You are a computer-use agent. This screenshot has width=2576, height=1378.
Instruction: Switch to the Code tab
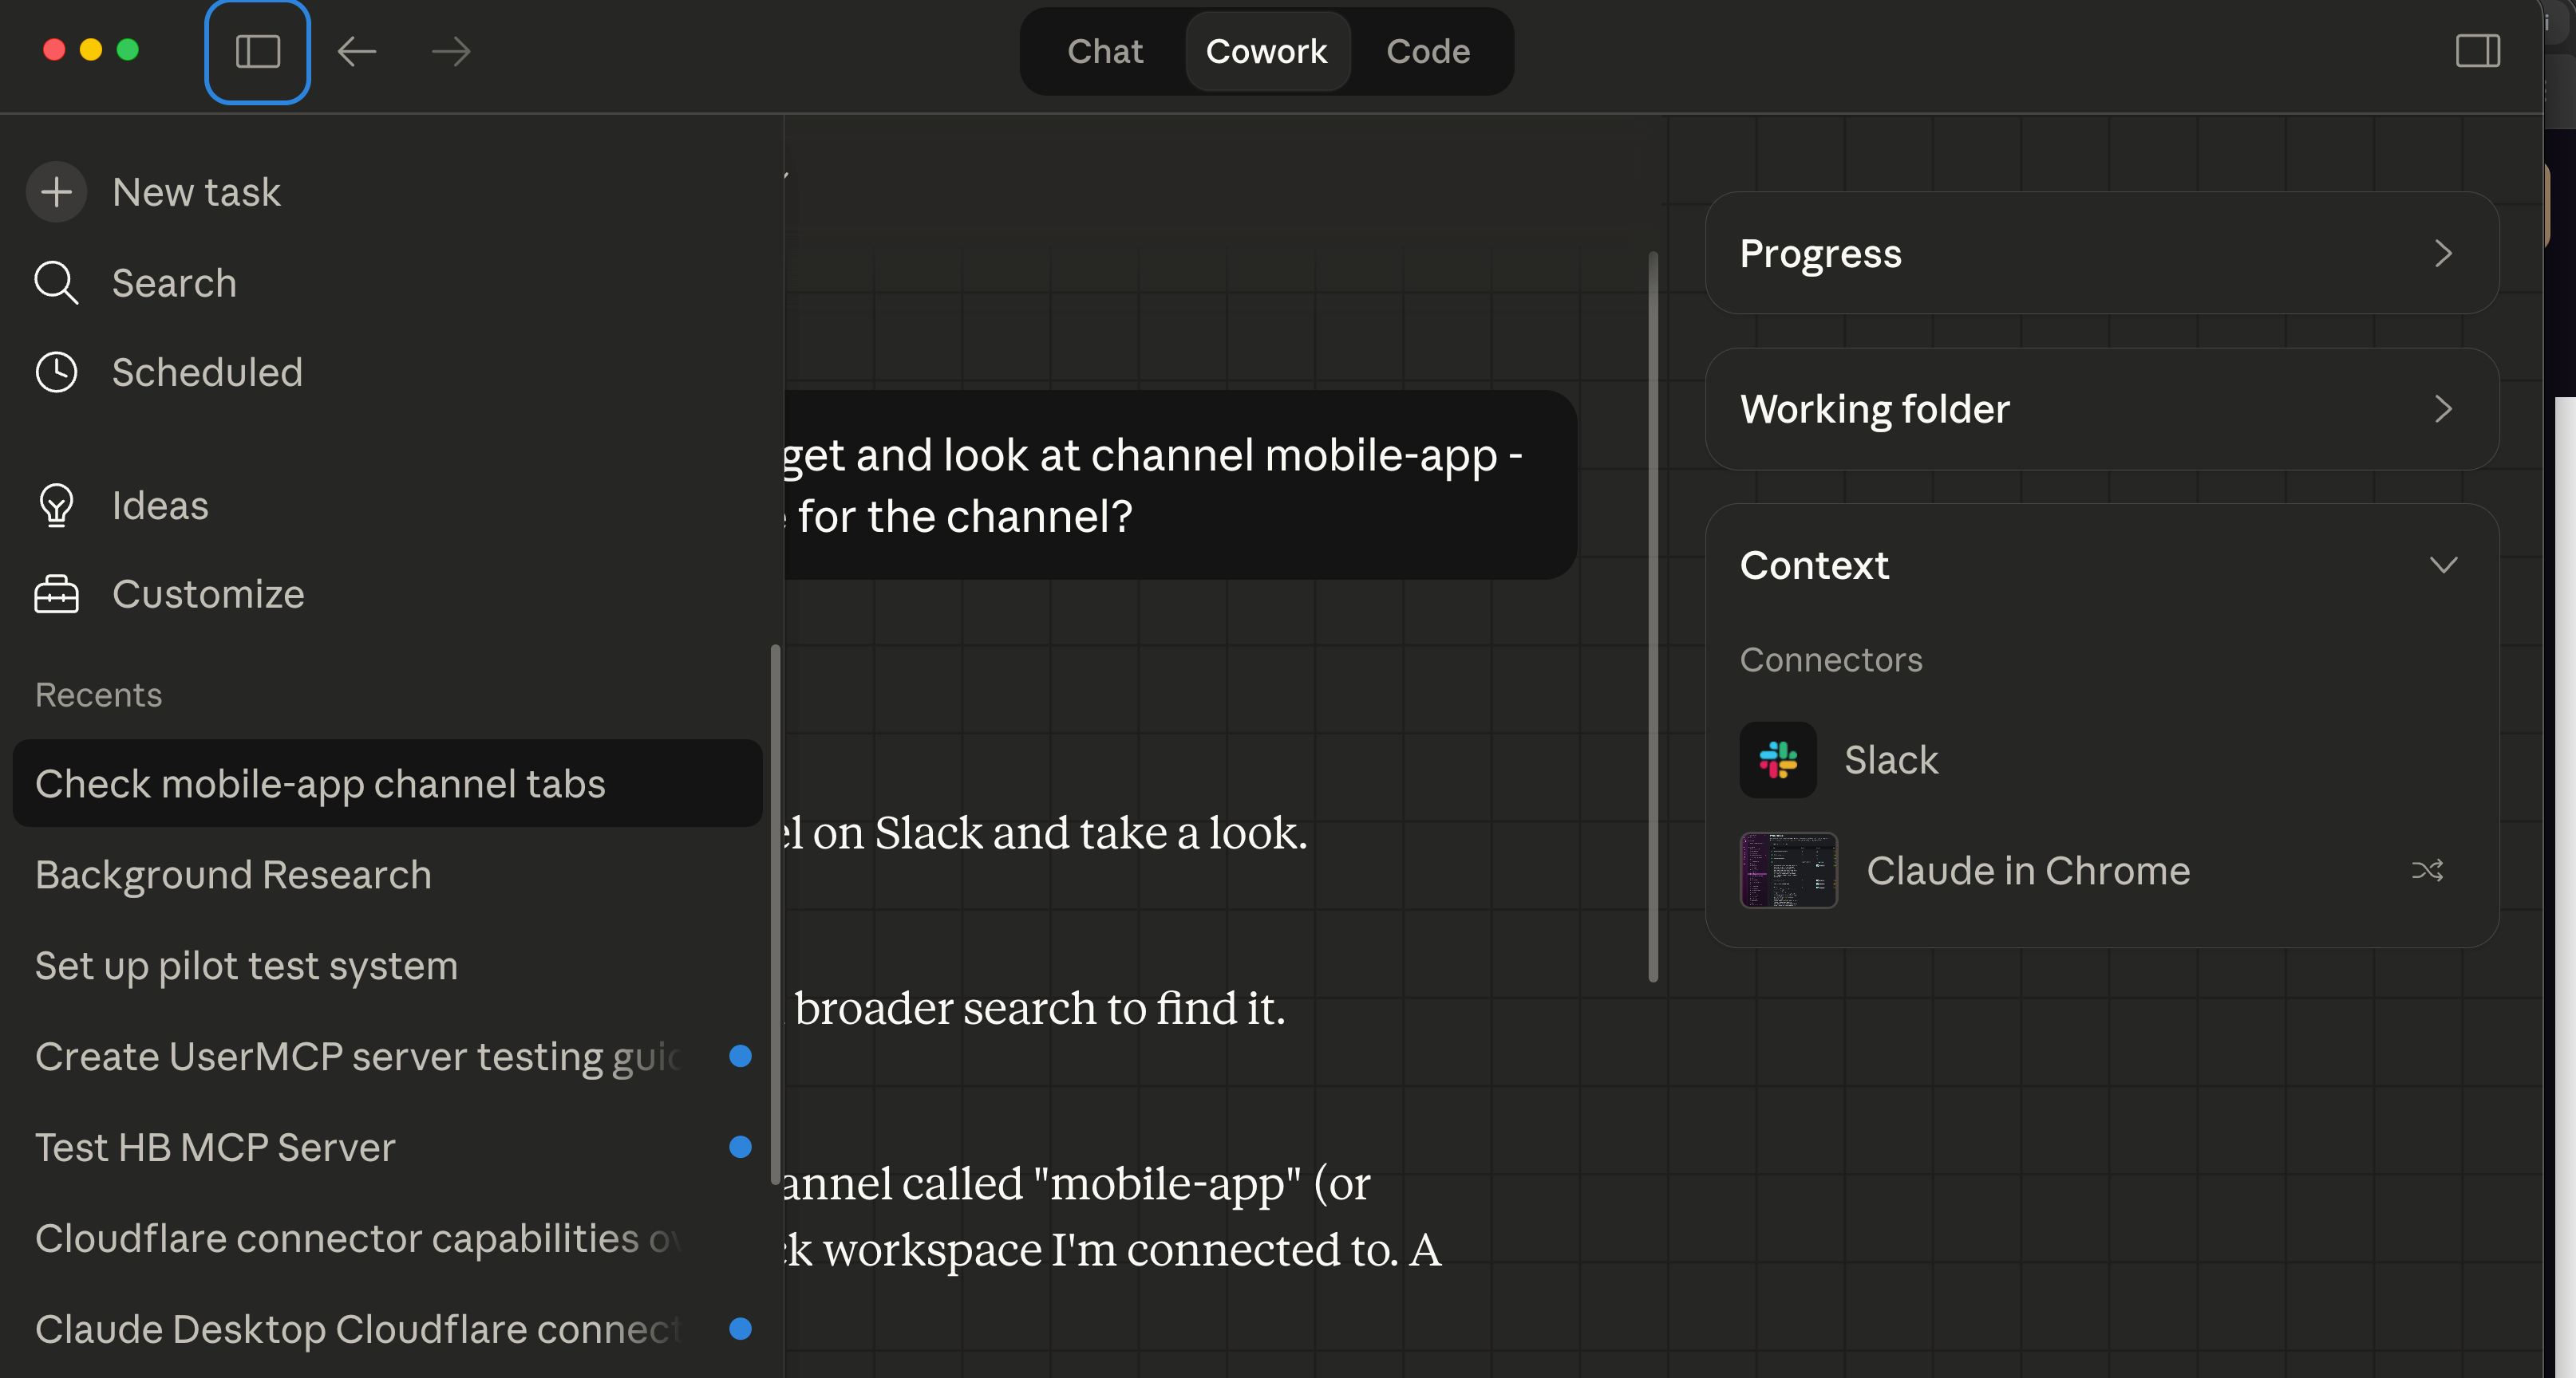(1427, 52)
